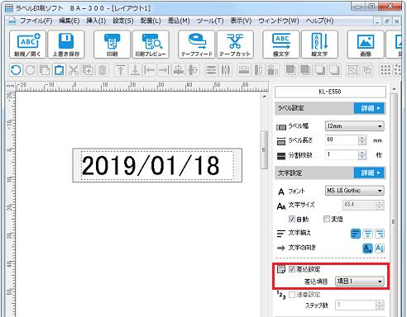Click the redo arrow icon

[31, 70]
